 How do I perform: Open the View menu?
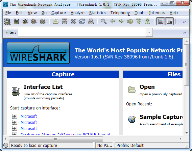32,13
